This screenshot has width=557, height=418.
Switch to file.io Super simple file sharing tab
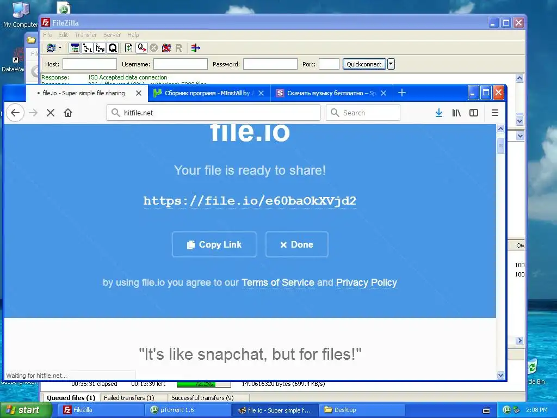click(x=83, y=93)
